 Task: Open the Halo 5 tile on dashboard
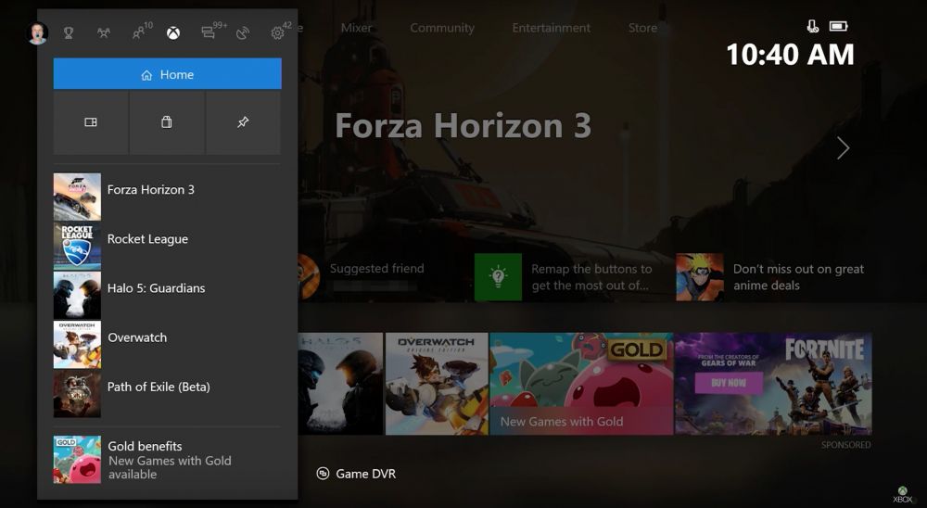340,383
